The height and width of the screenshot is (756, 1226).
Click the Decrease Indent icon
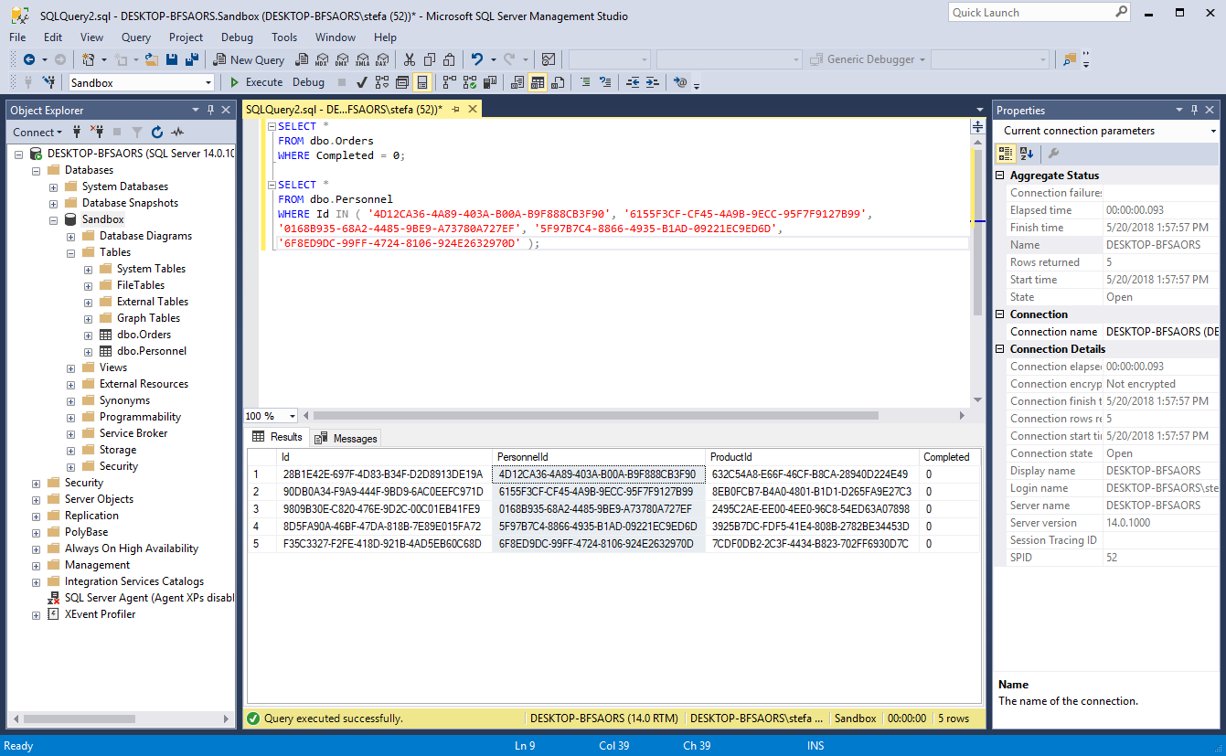point(633,82)
